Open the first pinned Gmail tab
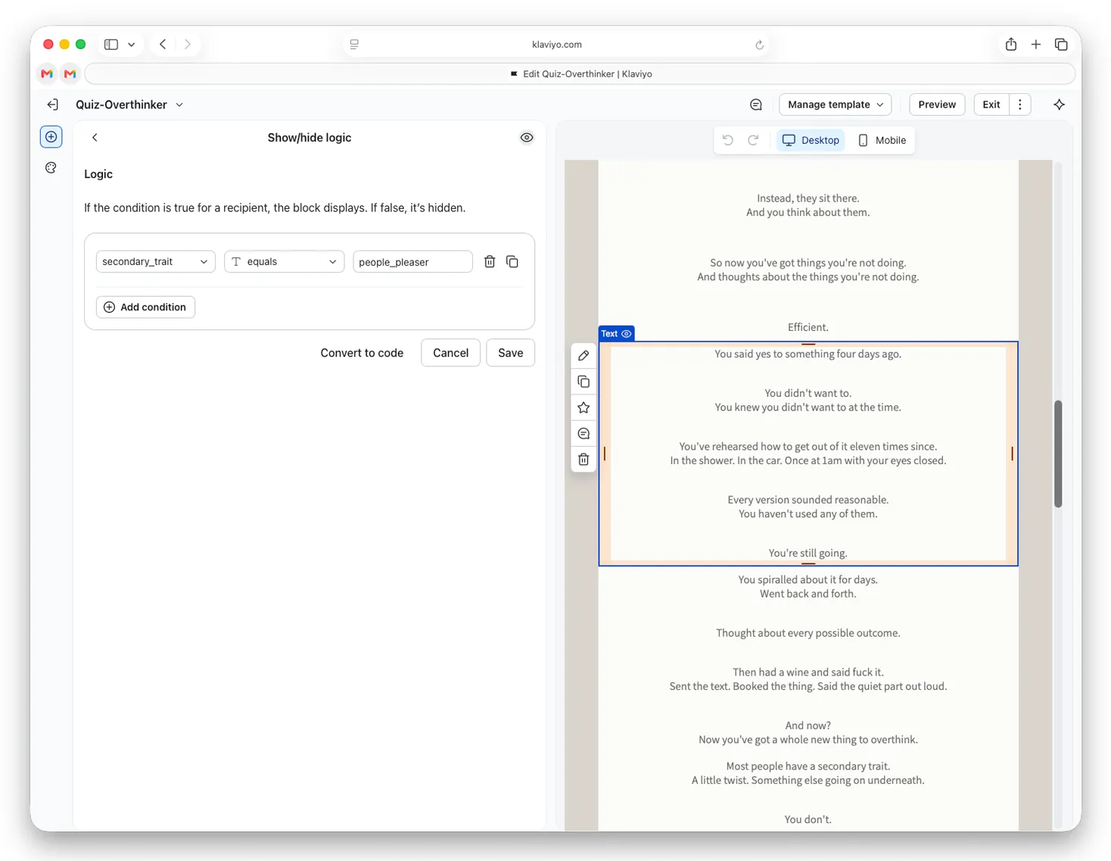Image resolution: width=1111 pixels, height=861 pixels. click(47, 73)
